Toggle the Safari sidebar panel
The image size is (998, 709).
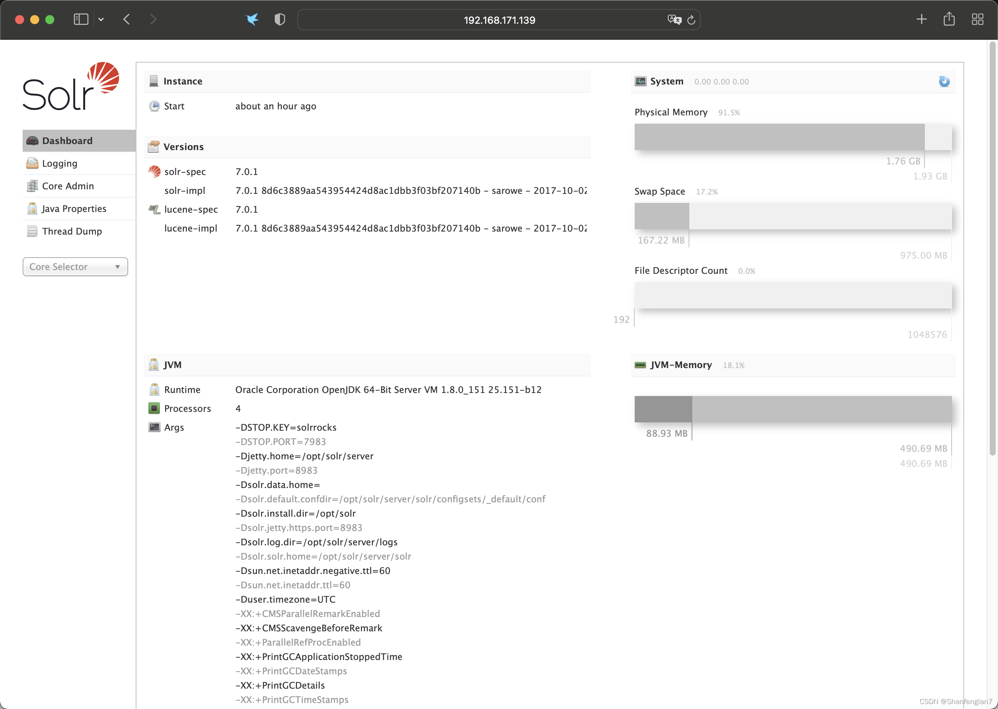[x=80, y=19]
